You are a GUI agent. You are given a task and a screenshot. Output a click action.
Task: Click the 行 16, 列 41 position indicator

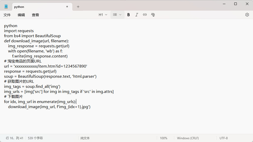click(x=14, y=138)
